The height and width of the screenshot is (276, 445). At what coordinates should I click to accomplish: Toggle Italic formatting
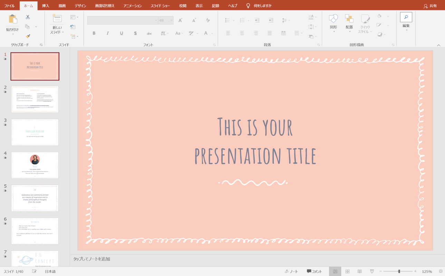click(108, 33)
